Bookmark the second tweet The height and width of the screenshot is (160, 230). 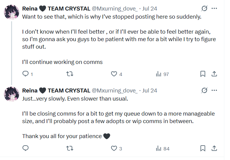click(203, 148)
